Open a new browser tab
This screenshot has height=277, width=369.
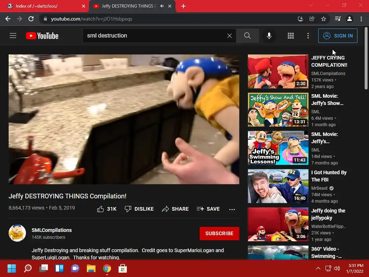[x=183, y=6]
